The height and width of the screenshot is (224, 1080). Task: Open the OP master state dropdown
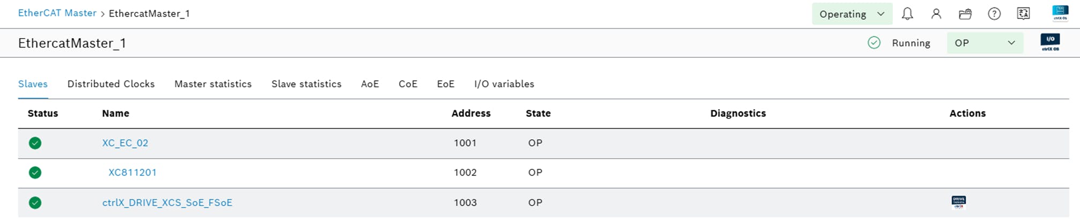(985, 43)
